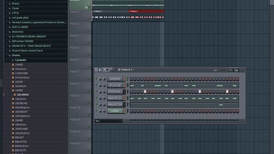Click the folder icon next to CPCK
Image resolution: width=274 pixels, height=154 pixels.
coord(9,13)
